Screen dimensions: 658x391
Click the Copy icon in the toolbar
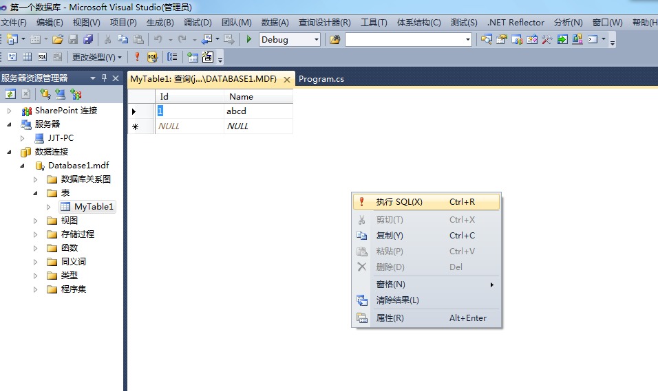click(123, 39)
